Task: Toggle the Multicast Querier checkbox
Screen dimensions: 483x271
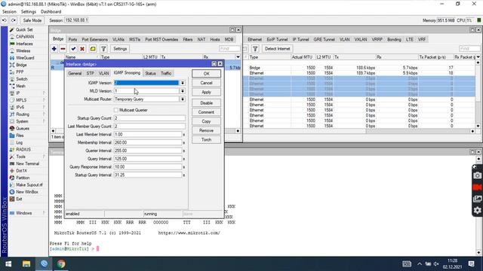Action: click(x=116, y=110)
